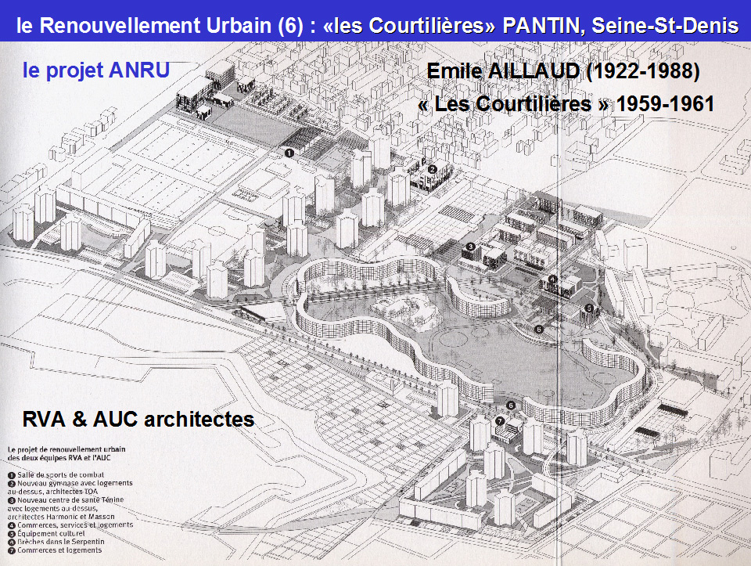Click legend entry 'Équipement culturel'
The image size is (751, 566).
pos(53,533)
